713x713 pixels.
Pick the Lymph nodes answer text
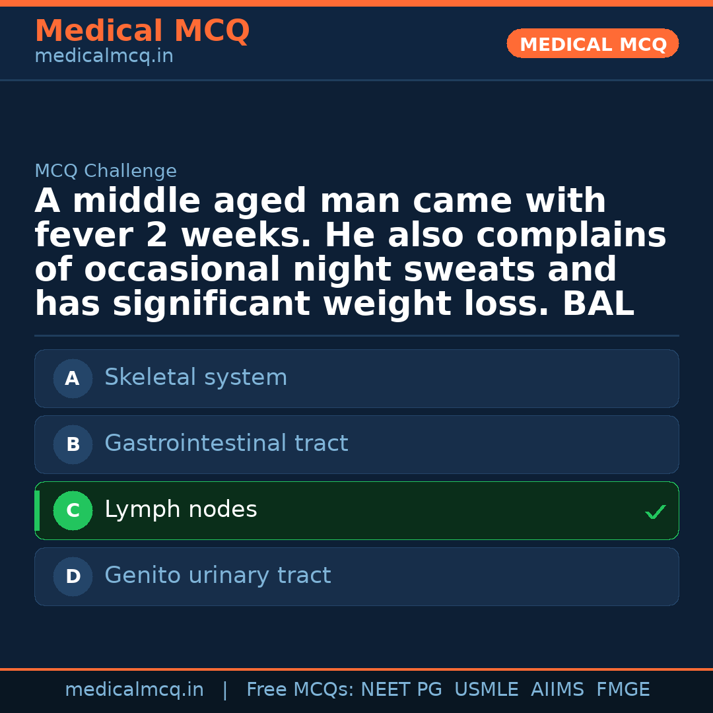coord(180,510)
